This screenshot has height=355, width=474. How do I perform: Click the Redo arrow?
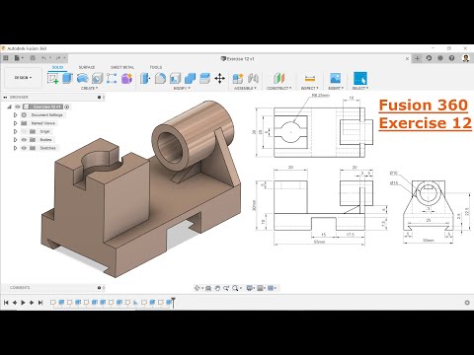(58, 58)
